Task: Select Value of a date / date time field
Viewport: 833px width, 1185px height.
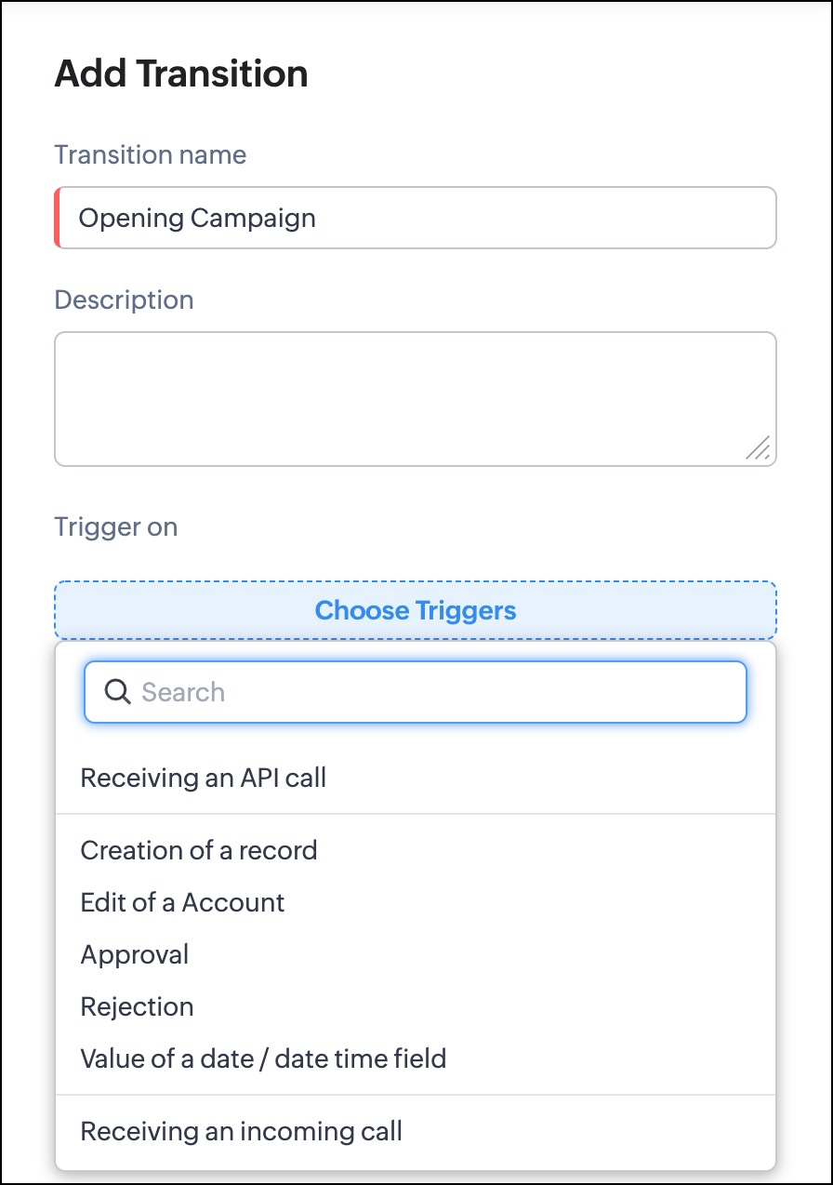Action: pyautogui.click(x=263, y=1059)
